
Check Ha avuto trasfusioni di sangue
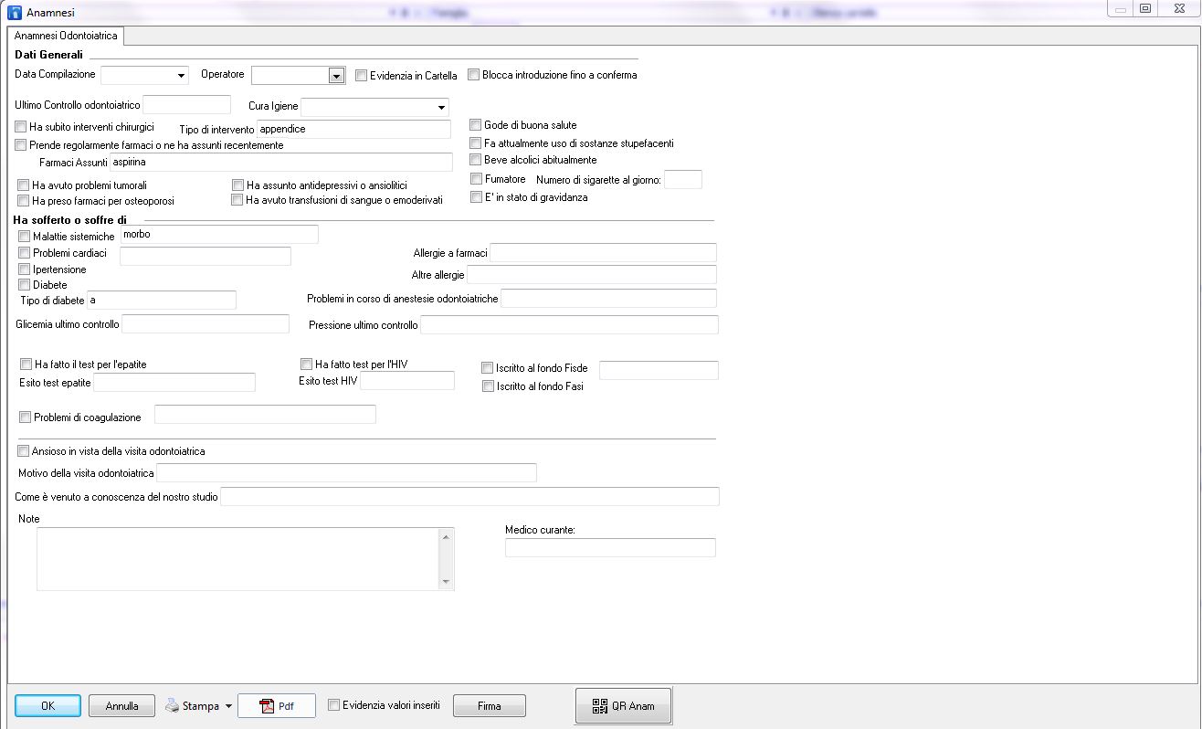(x=237, y=200)
